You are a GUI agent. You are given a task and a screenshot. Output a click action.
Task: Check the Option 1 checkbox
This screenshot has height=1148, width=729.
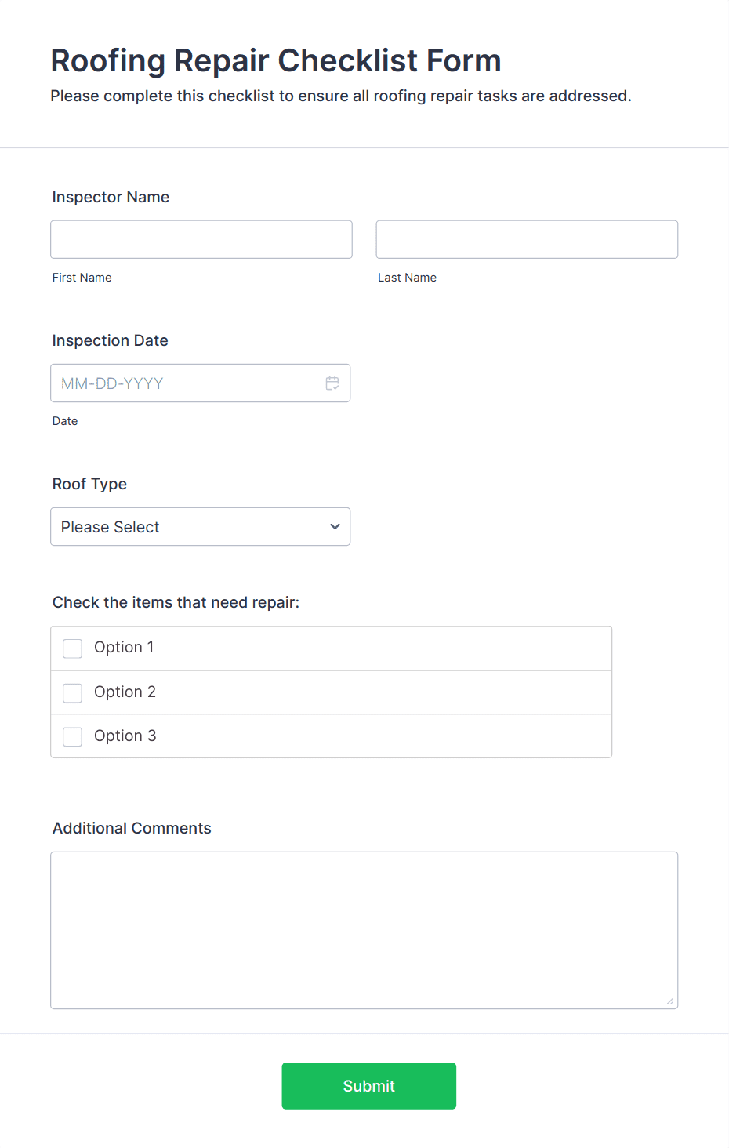[72, 648]
